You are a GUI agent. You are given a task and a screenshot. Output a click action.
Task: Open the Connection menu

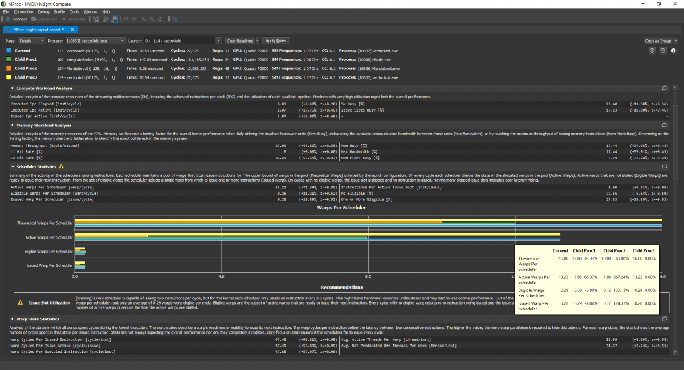coord(23,11)
